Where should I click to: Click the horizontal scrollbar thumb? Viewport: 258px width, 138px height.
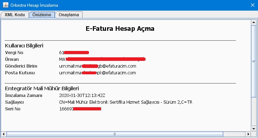tap(115, 134)
